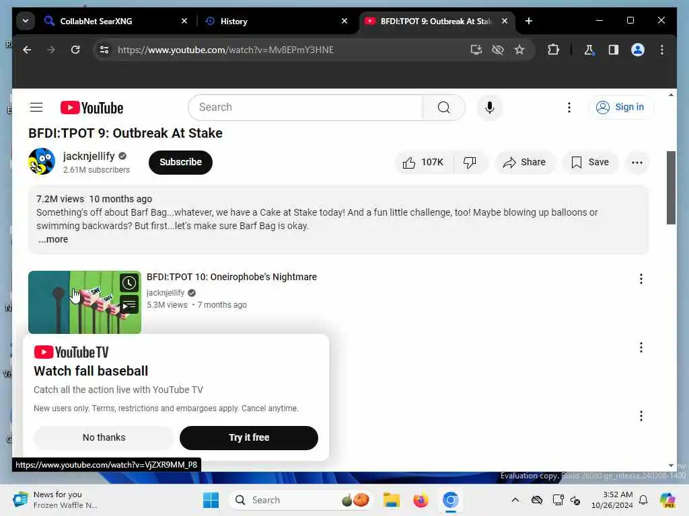Open a new browser tab
This screenshot has width=689, height=516.
click(529, 21)
